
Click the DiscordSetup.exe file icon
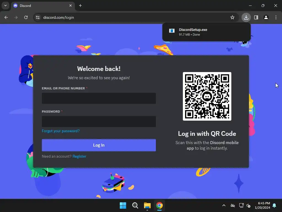[x=172, y=31]
